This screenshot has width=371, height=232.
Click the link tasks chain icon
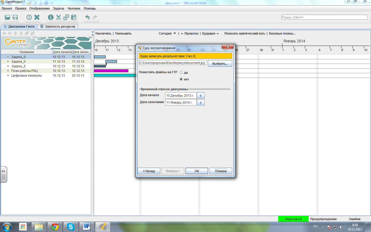pos(27,33)
